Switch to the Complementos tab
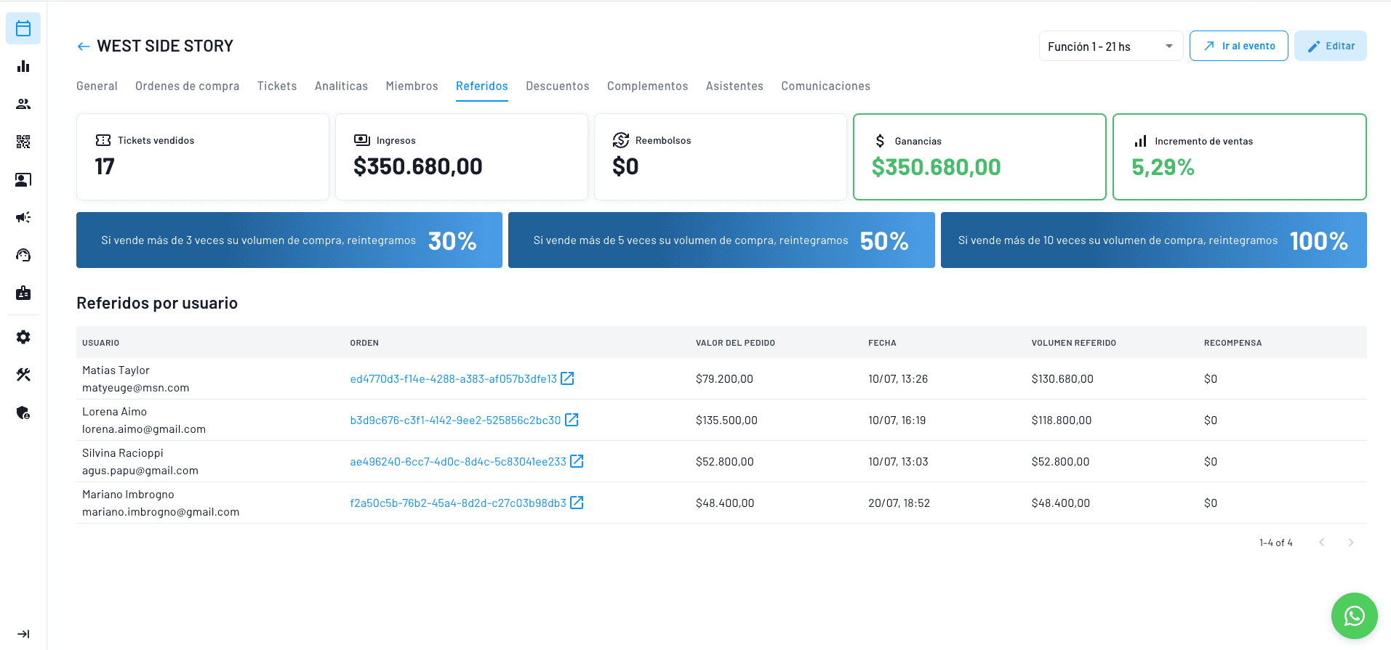1391x650 pixels. 647,86
